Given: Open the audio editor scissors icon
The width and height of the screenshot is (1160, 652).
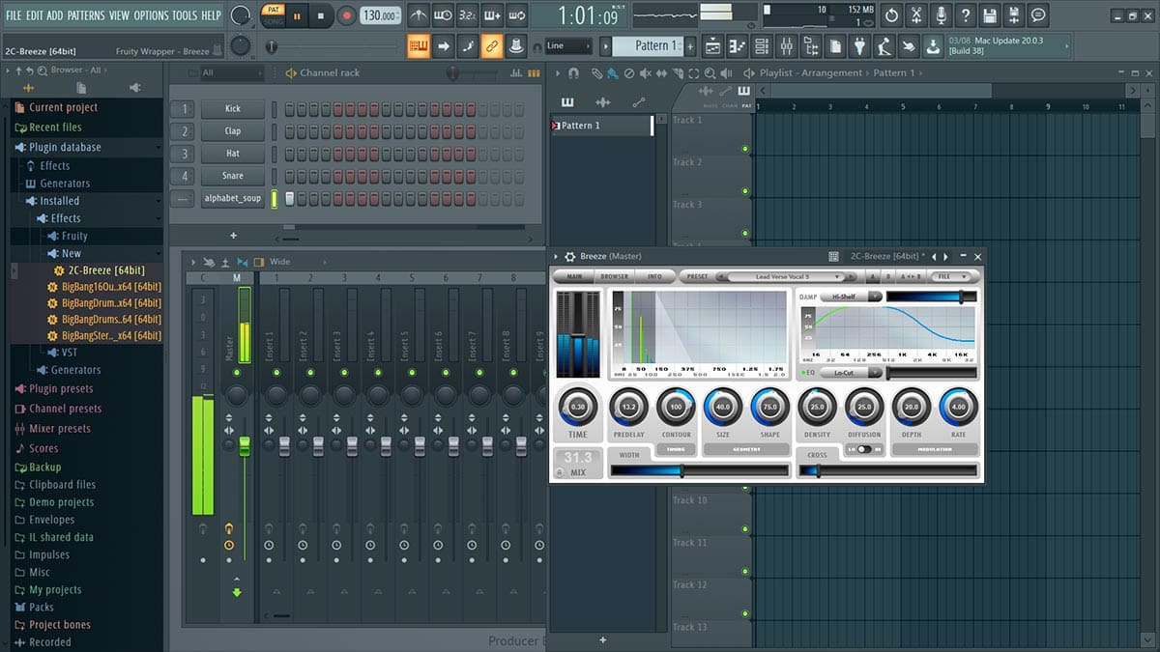Looking at the screenshot, I should [915, 15].
